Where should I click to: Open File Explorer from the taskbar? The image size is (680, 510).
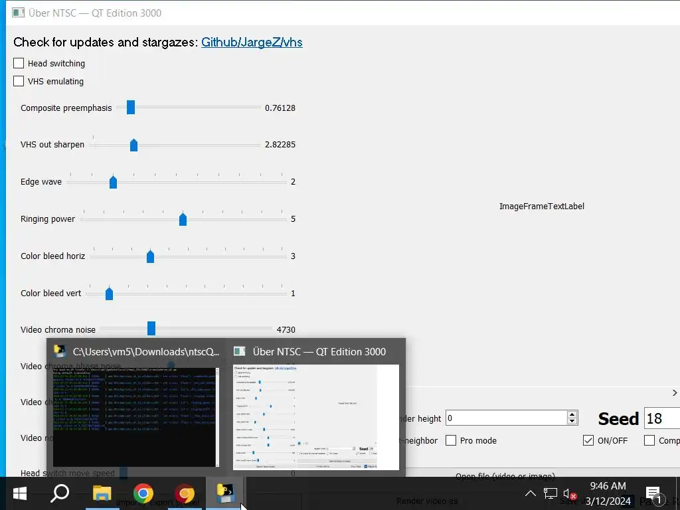[x=102, y=493]
